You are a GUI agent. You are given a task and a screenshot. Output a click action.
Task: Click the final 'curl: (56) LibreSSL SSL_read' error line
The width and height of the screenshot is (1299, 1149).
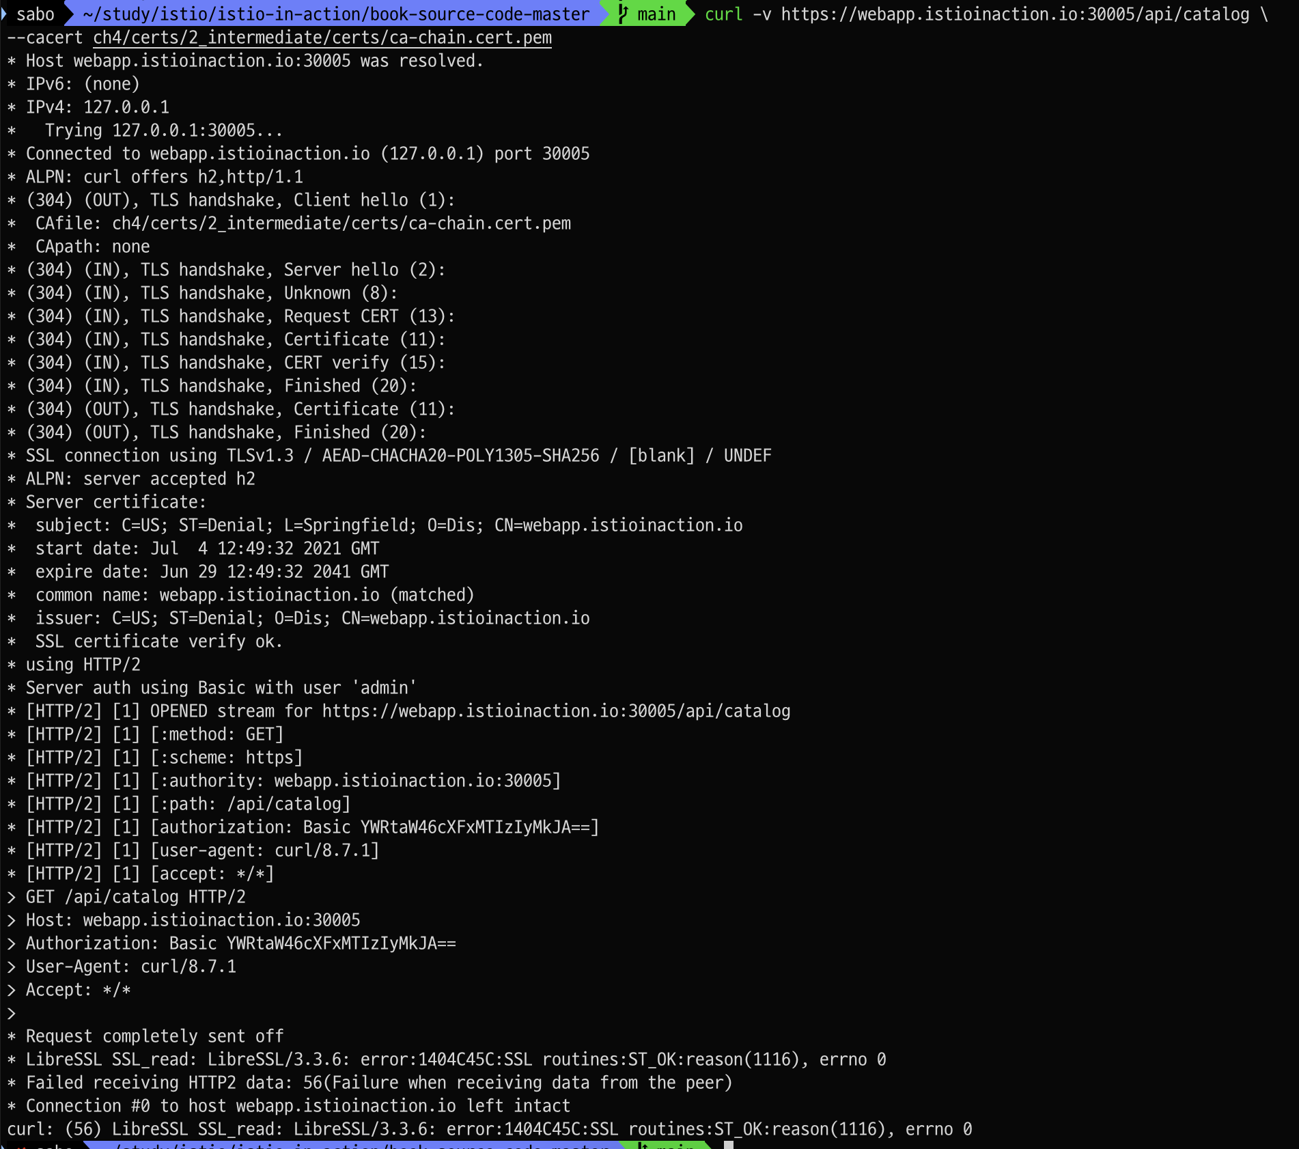click(x=490, y=1129)
